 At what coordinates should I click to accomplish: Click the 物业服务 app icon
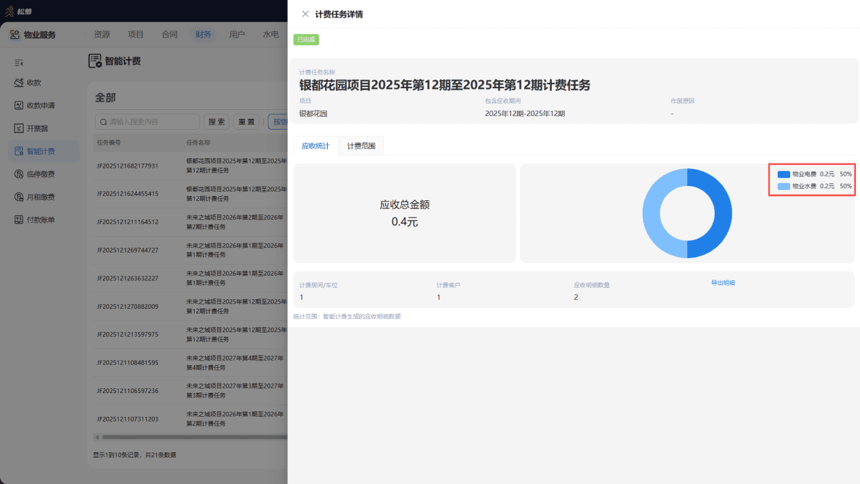[14, 35]
